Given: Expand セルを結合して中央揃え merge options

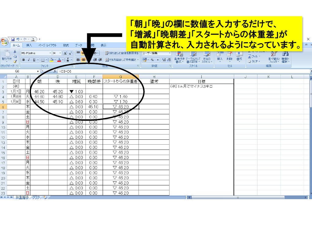Looking at the screenshot, I should tap(138, 60).
